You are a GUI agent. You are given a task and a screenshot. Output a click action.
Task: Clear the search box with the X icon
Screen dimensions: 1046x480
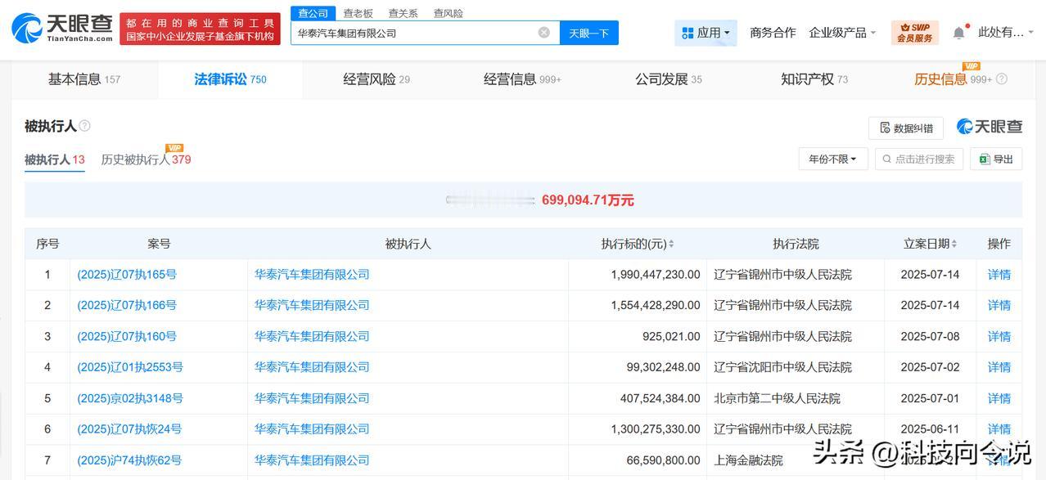coord(544,33)
